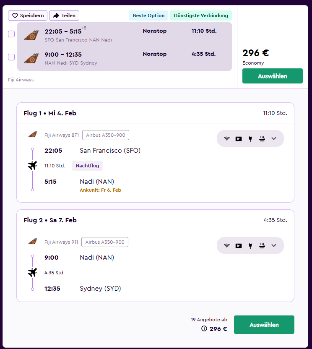Click entertainment video icon in Flug 1
This screenshot has height=349, width=312.
(x=239, y=139)
